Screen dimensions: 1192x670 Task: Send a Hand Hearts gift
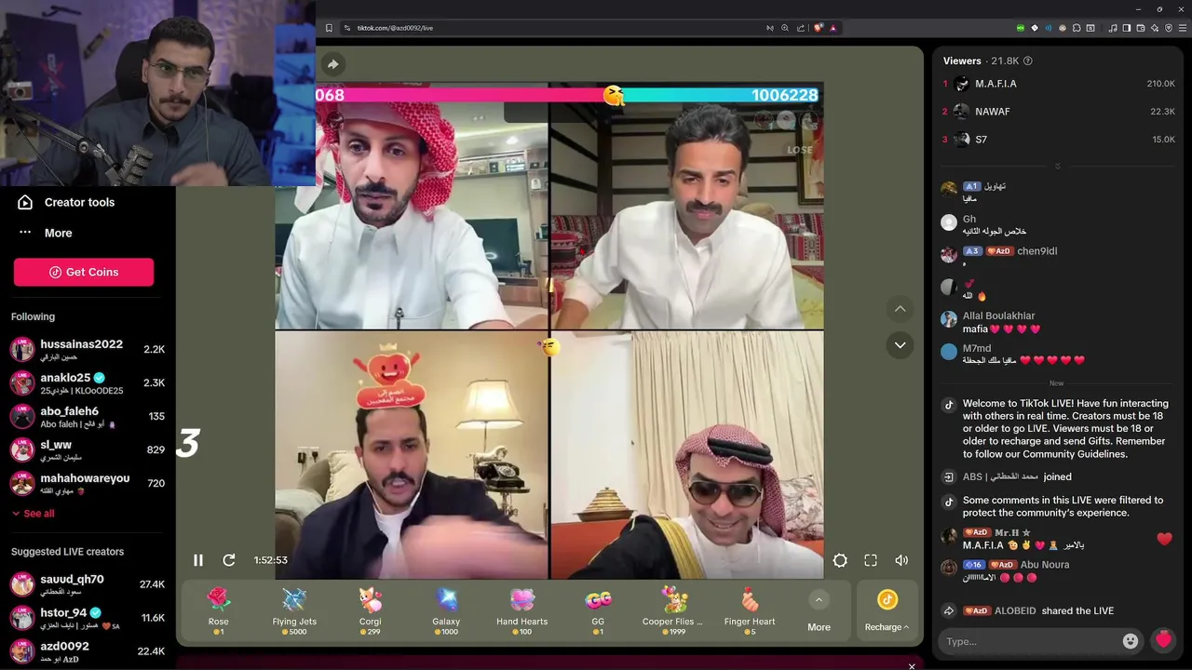521,610
